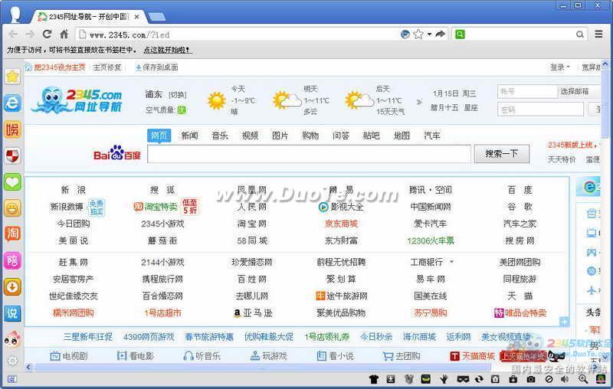Click the red-white shield sidebar icon
The width and height of the screenshot is (613, 389).
[x=12, y=155]
